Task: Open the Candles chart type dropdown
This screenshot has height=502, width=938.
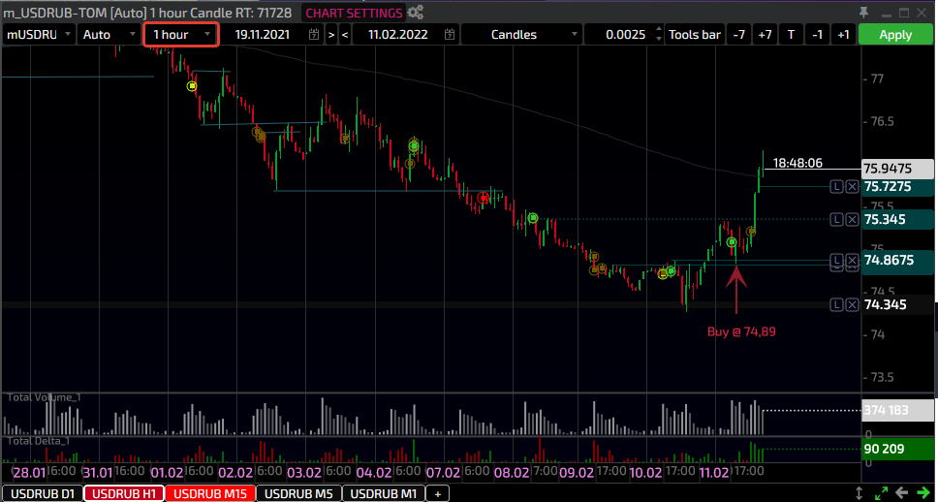Action: click(521, 35)
